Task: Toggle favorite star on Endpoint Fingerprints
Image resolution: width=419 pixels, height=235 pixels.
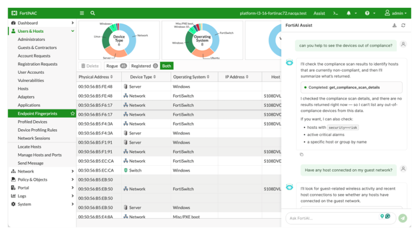Action: coord(73,113)
